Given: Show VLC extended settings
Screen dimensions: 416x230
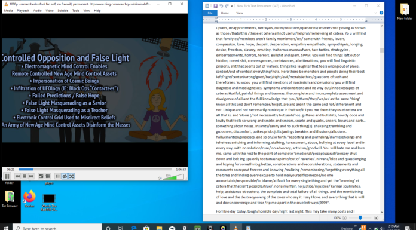Looking at the screenshot, I should coord(48,176).
